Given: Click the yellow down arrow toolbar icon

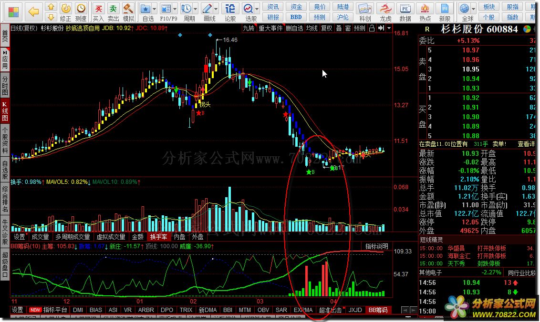Looking at the screenshot, I should click(52, 17).
